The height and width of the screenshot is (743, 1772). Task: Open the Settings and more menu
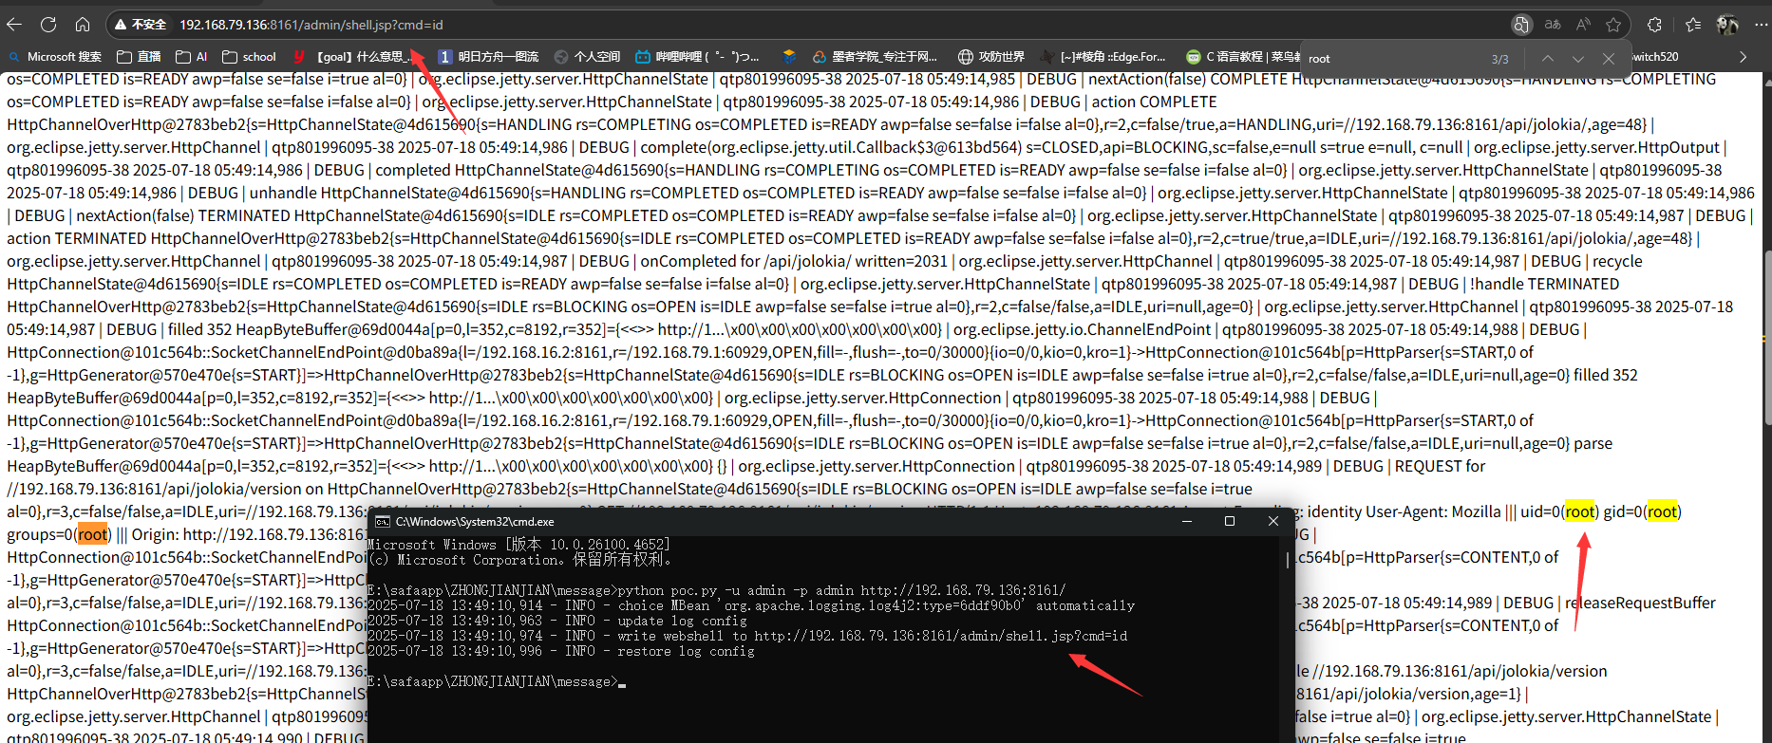coord(1762,25)
